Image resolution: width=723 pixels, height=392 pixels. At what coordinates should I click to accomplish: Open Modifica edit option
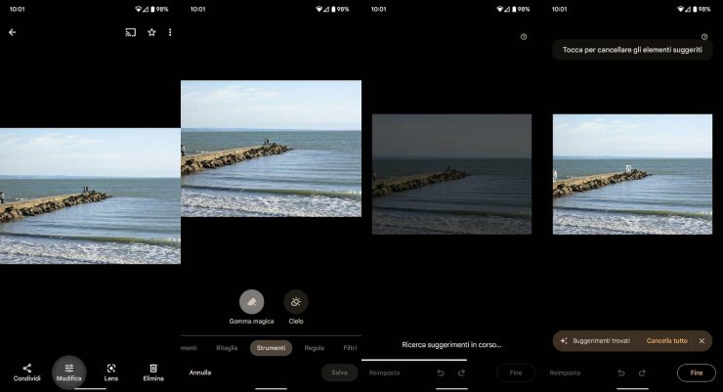69,372
